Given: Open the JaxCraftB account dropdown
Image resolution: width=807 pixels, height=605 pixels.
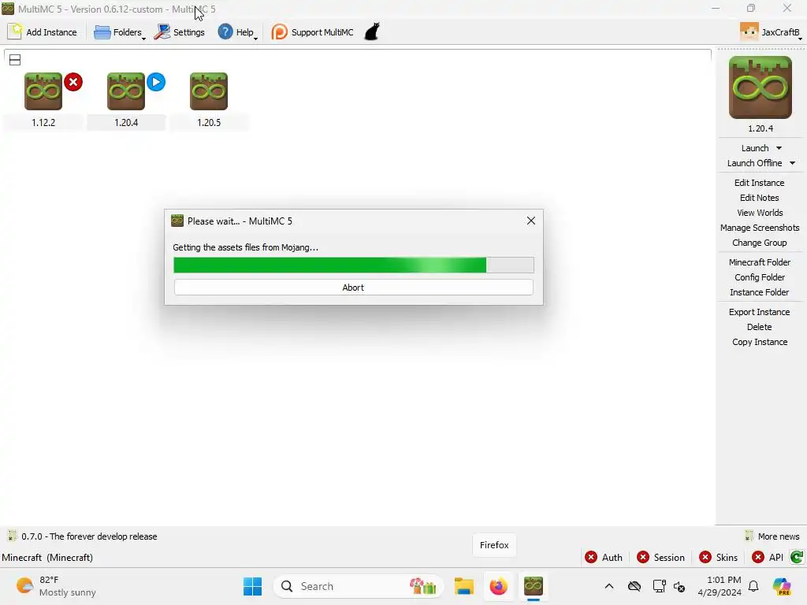Looking at the screenshot, I should (771, 32).
